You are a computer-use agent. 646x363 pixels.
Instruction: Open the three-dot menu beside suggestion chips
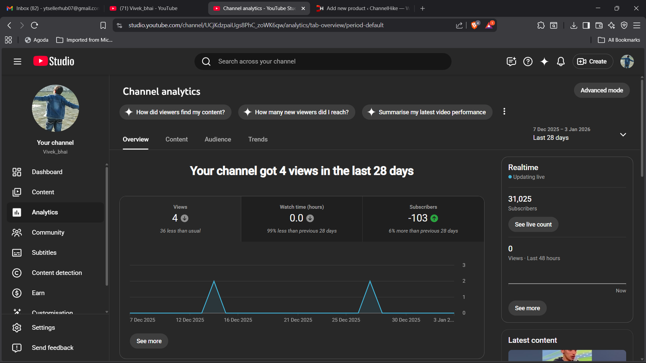click(504, 112)
